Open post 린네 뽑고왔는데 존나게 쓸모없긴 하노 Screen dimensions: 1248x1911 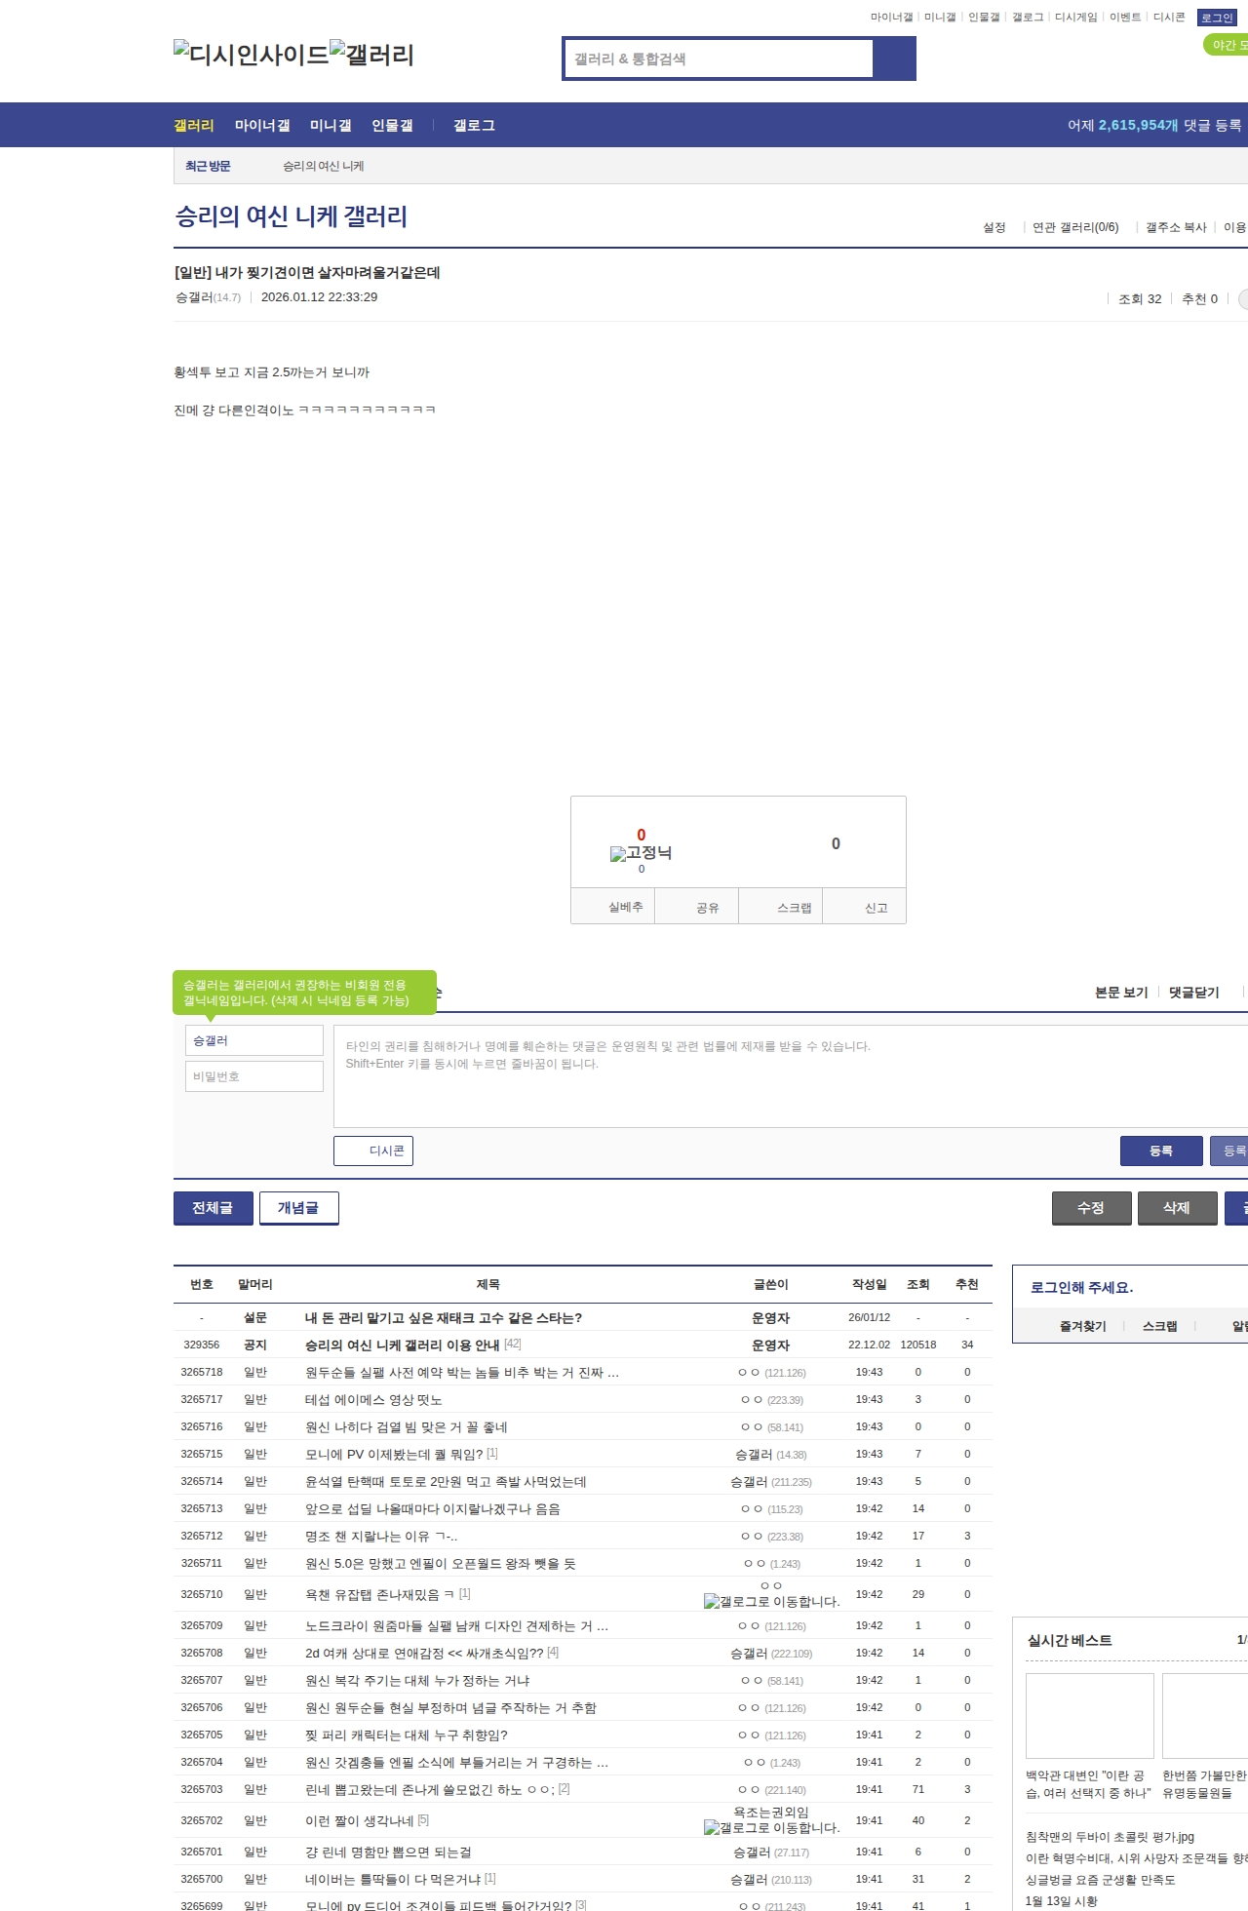pos(430,1790)
